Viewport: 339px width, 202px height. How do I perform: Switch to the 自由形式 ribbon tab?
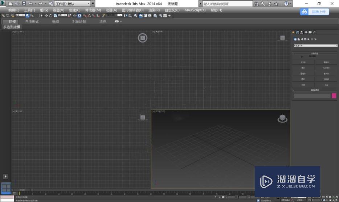[x=32, y=22]
